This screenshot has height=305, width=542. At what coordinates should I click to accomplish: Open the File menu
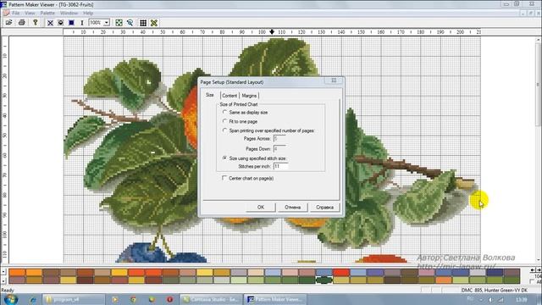16,13
